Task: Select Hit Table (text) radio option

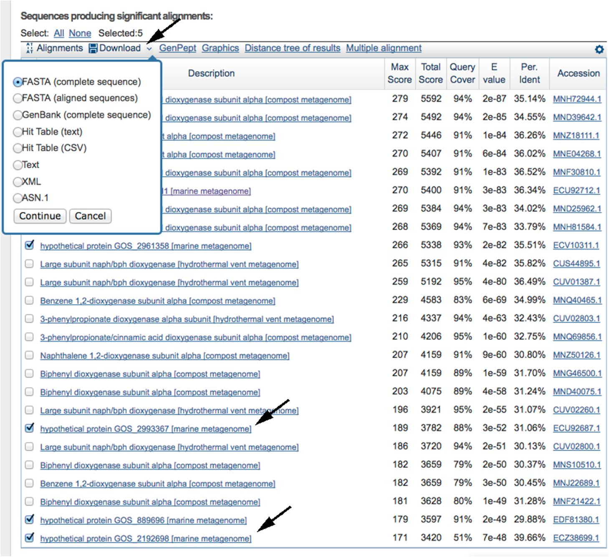Action: point(18,132)
